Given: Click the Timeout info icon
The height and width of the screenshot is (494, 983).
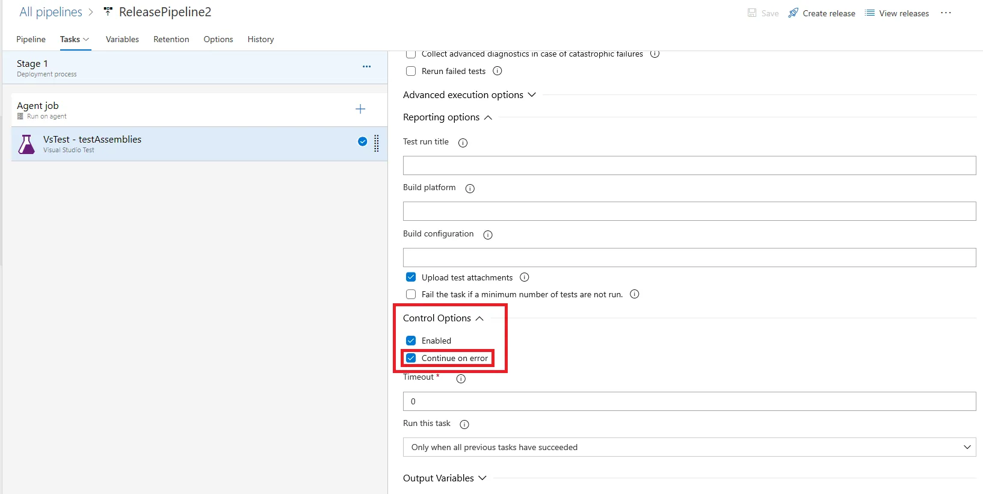Looking at the screenshot, I should pyautogui.click(x=461, y=378).
